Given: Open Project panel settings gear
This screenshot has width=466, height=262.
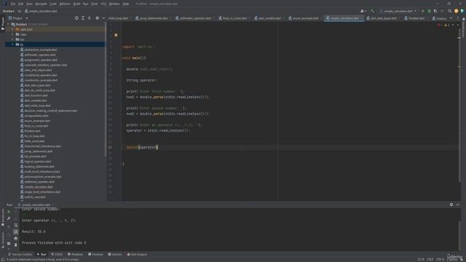Looking at the screenshot, I should (97, 18).
